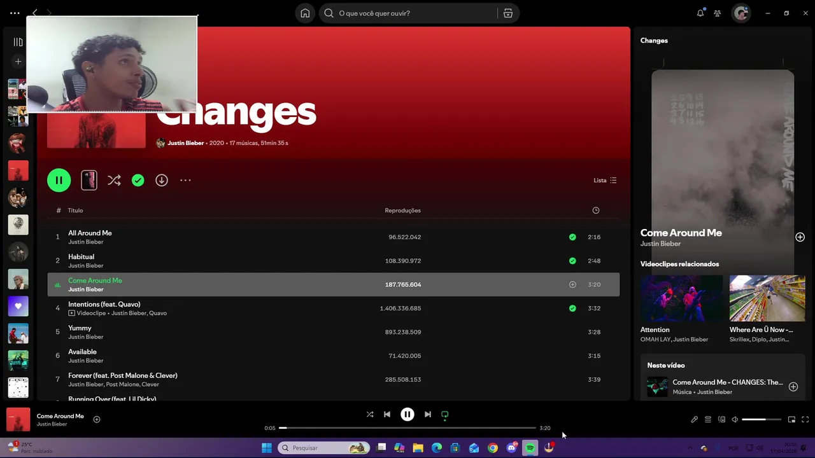Image resolution: width=815 pixels, height=458 pixels.
Task: Open Google Chrome from taskbar
Action: click(x=493, y=448)
